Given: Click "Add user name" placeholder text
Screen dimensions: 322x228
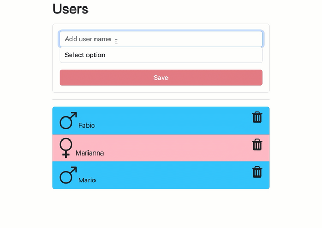Looking at the screenshot, I should tap(88, 39).
